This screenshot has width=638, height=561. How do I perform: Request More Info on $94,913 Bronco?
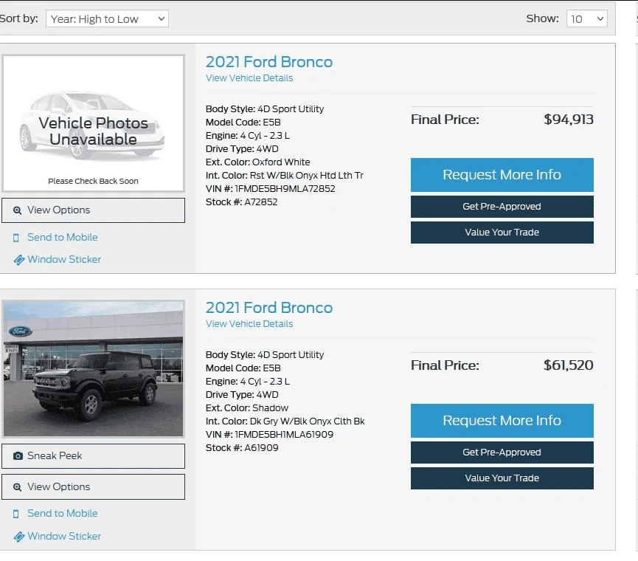click(502, 175)
